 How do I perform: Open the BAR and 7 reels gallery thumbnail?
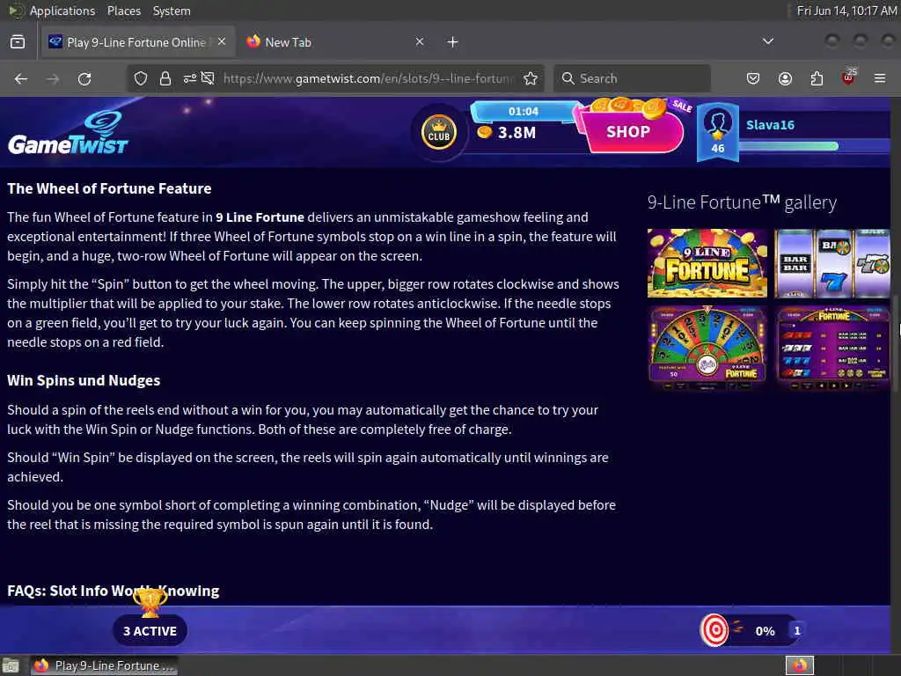[x=832, y=263]
